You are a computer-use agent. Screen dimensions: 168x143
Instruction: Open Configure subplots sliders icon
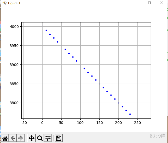tap(48, 138)
